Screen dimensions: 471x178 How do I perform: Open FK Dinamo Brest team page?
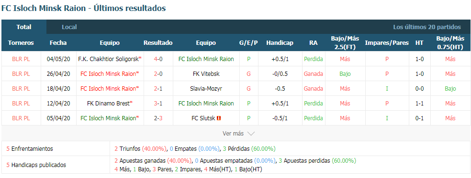(109, 104)
